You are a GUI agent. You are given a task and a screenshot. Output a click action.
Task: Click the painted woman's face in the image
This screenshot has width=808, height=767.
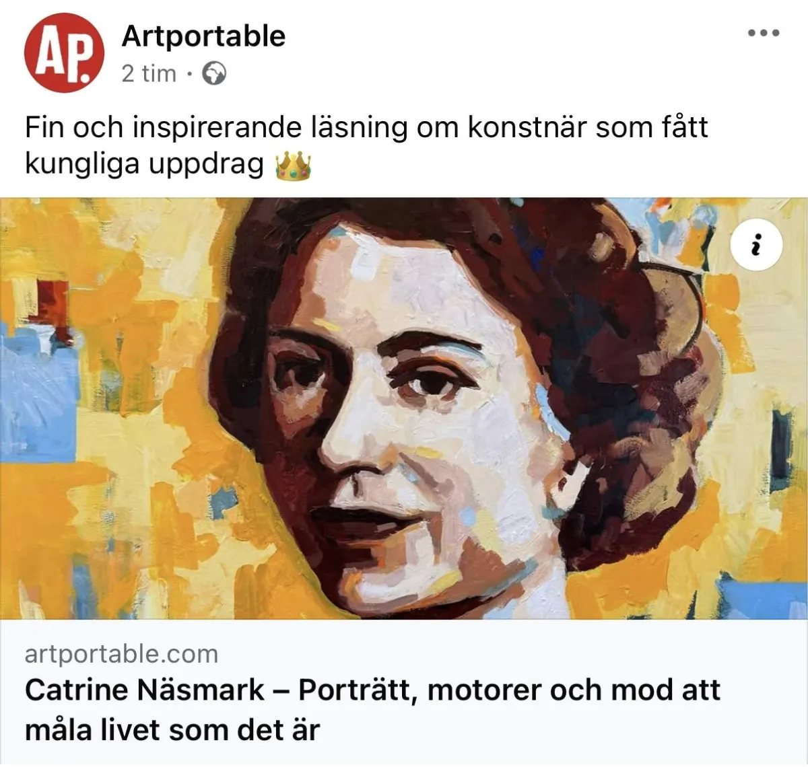(404, 417)
